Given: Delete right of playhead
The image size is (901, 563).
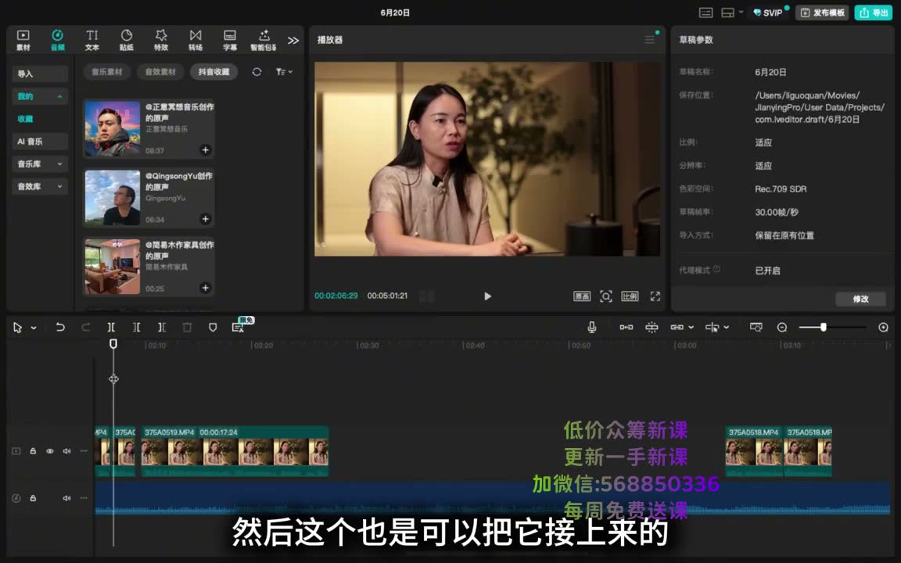Looking at the screenshot, I should point(161,327).
